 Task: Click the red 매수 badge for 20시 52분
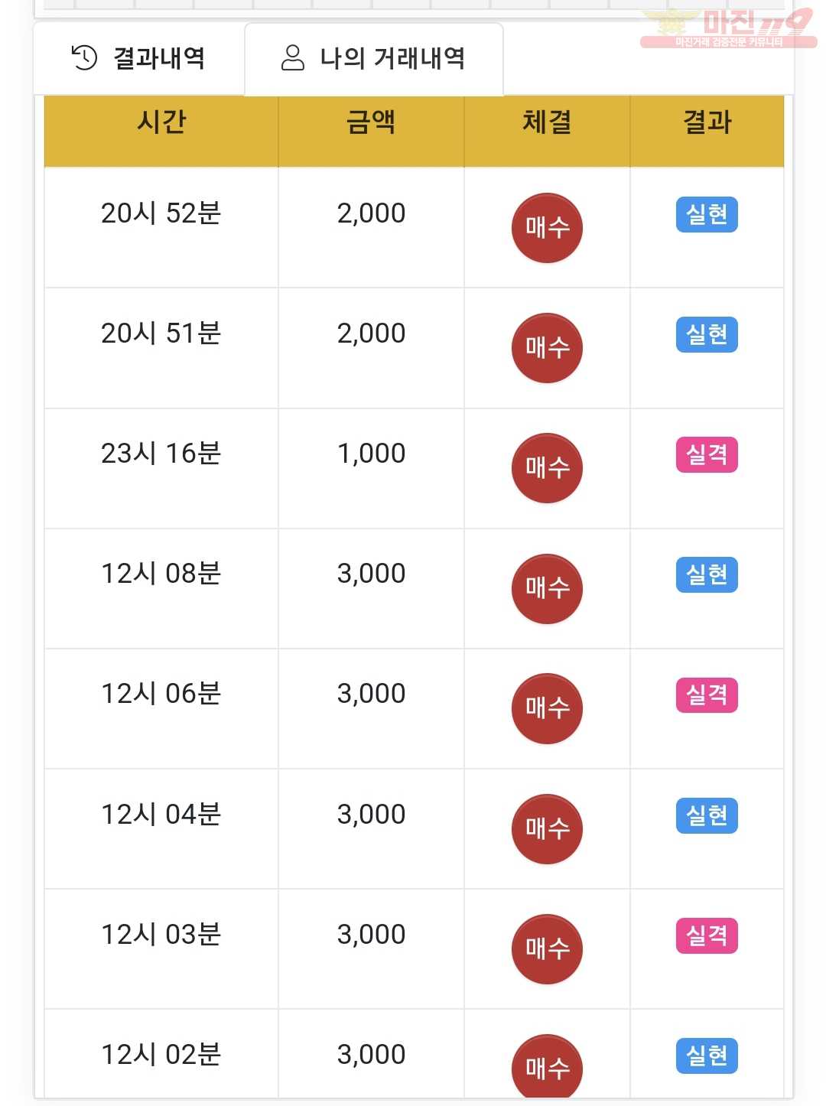click(547, 228)
